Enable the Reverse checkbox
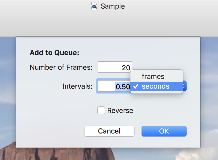 [x=101, y=110]
